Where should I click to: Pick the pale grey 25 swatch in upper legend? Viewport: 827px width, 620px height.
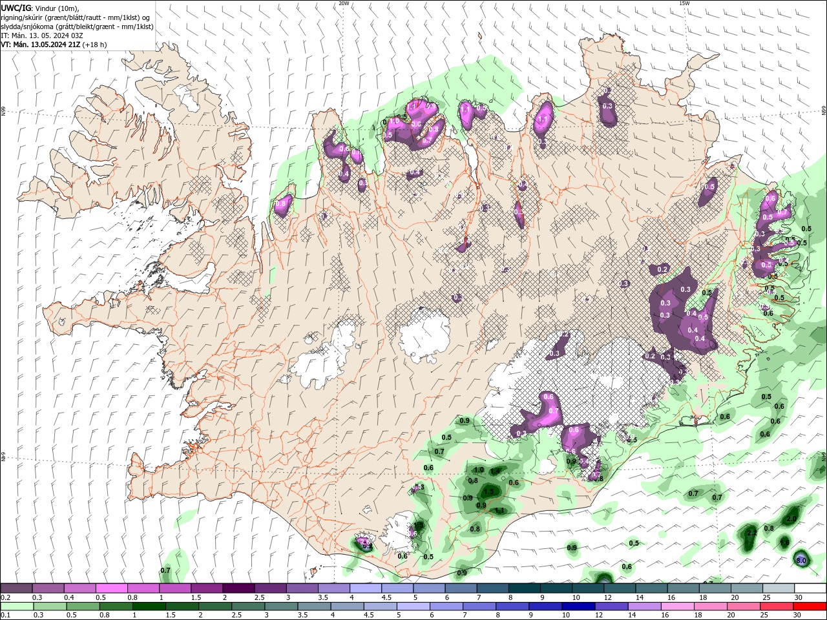click(777, 588)
